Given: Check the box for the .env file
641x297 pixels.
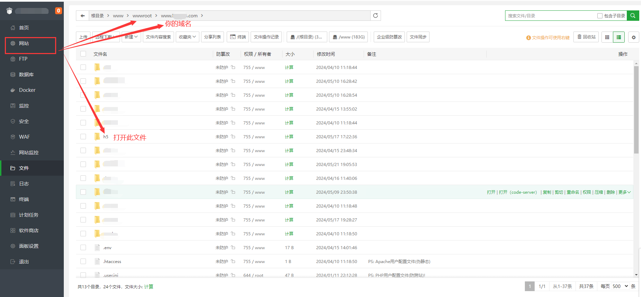Looking at the screenshot, I should tap(83, 247).
